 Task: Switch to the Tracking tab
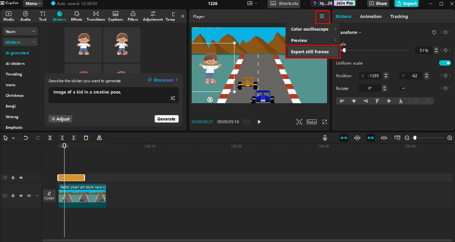[x=399, y=16]
